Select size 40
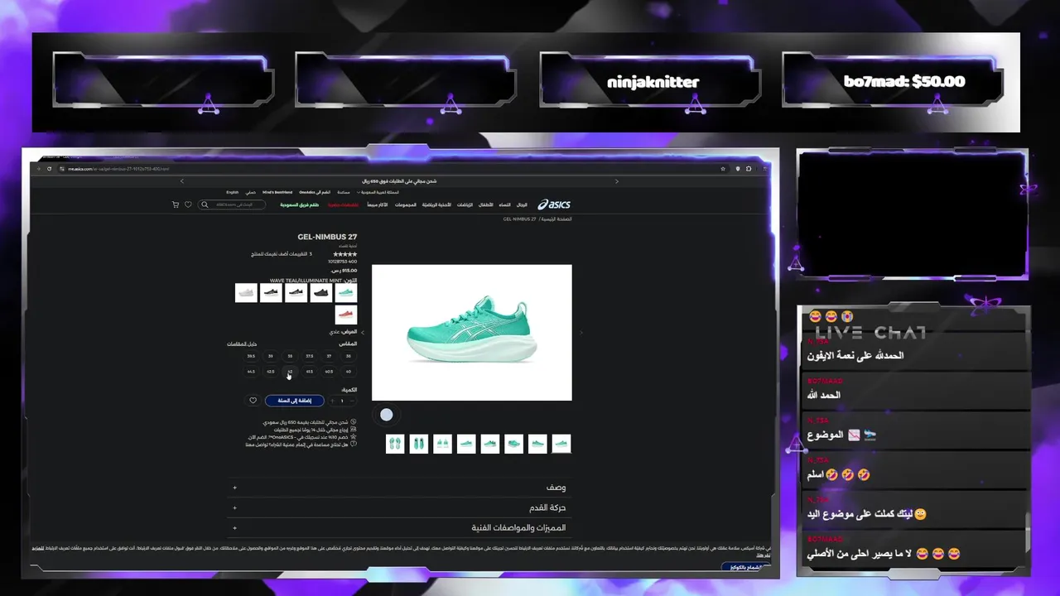This screenshot has width=1060, height=596. tap(349, 372)
